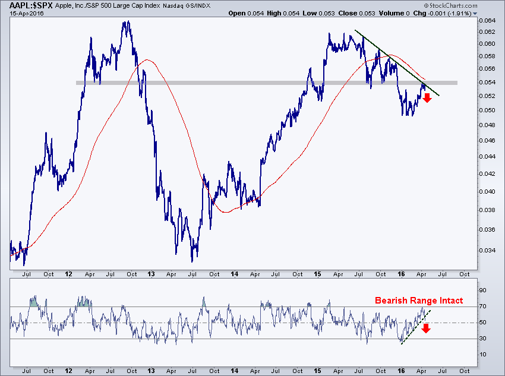This screenshot has height=376, width=505.
Task: Click the 50 level label on RSI axis
Action: [483, 322]
